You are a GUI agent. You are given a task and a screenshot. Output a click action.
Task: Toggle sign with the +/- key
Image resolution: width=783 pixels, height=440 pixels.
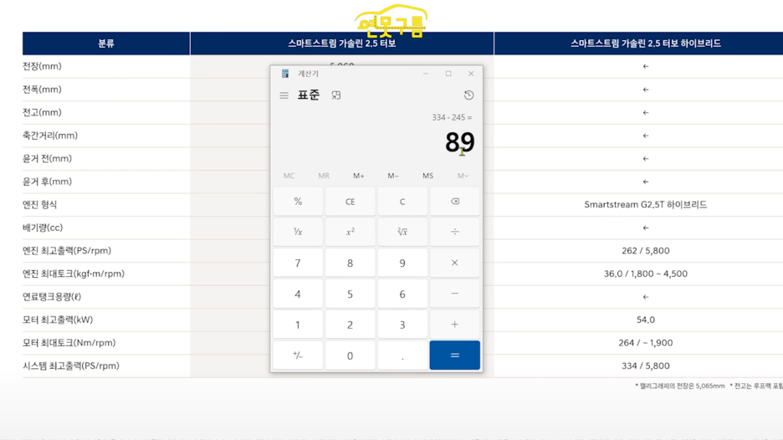(298, 356)
